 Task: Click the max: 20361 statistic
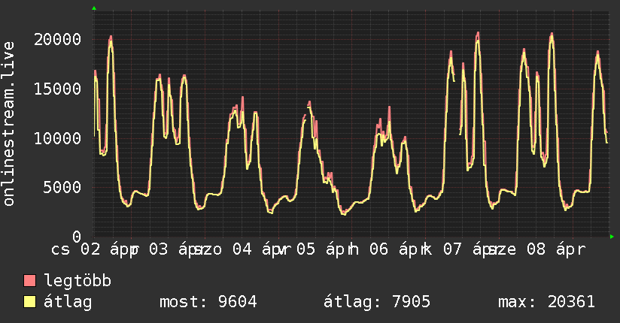pyautogui.click(x=546, y=302)
